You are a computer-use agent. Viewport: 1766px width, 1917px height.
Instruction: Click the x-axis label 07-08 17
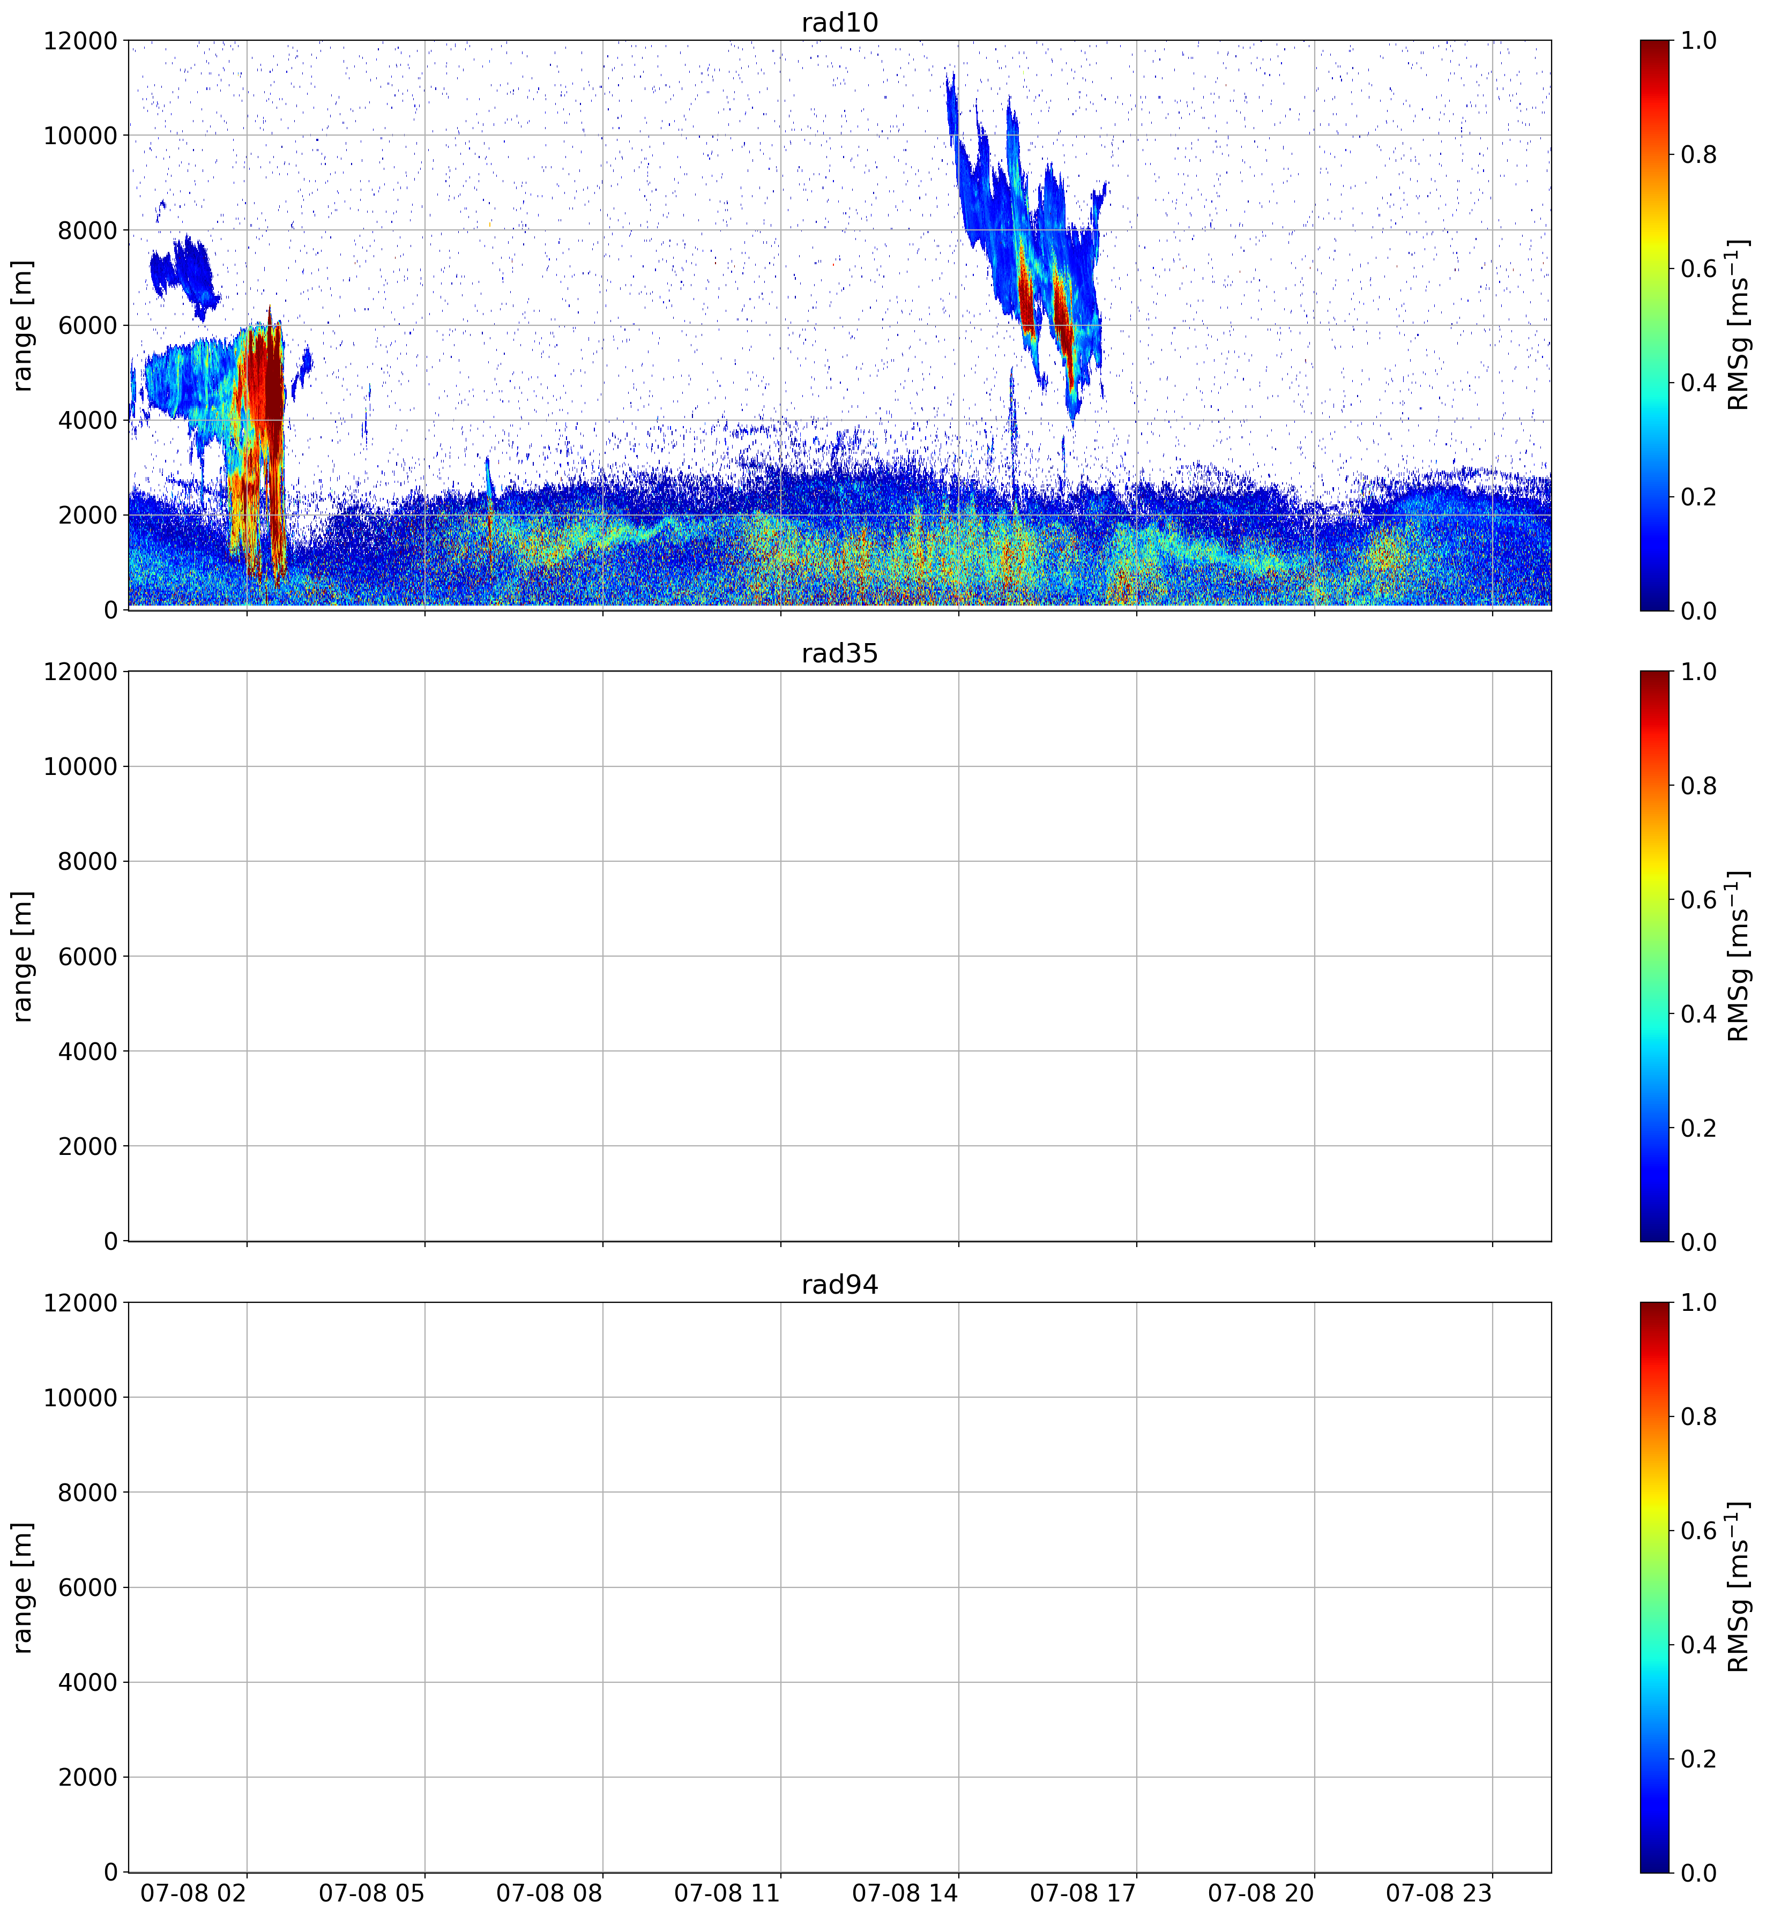pyautogui.click(x=1083, y=1893)
